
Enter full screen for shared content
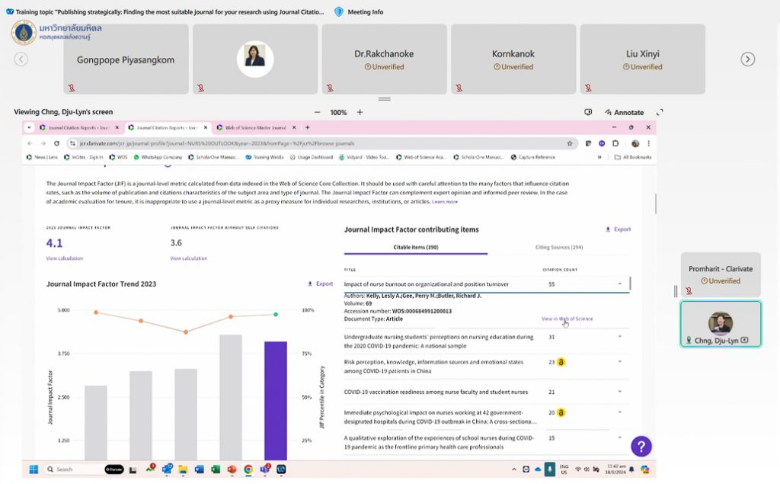click(660, 112)
